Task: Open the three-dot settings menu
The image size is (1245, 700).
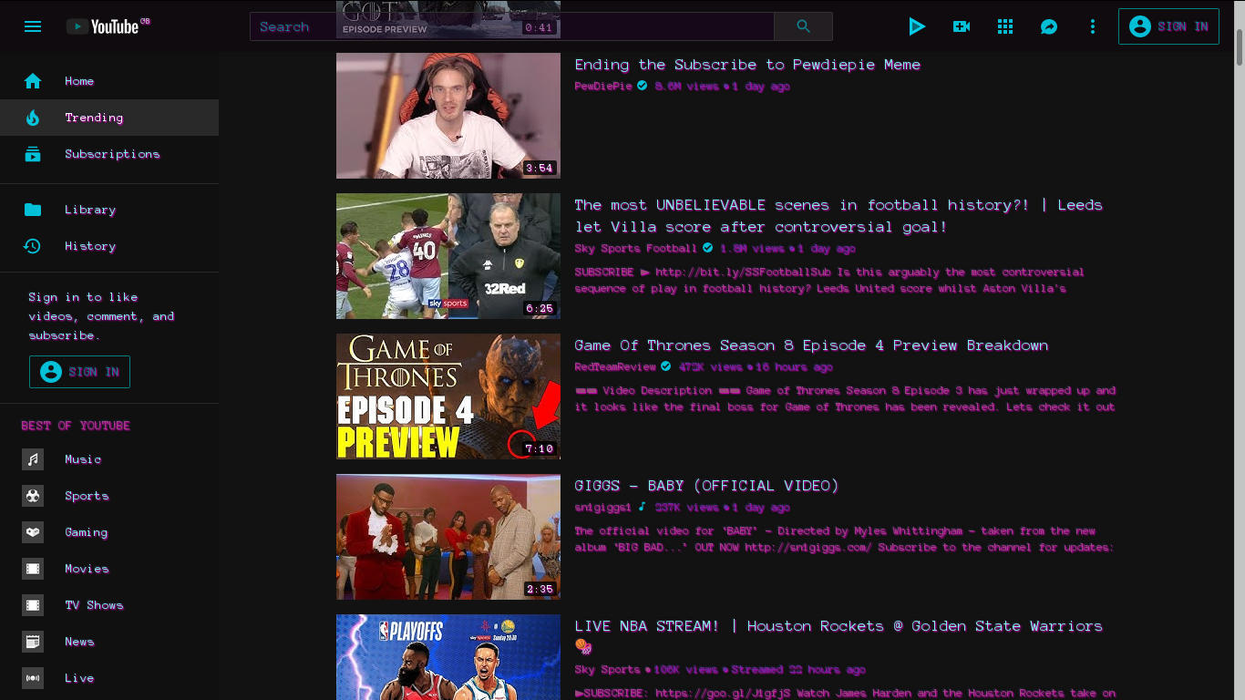Action: coord(1093,26)
